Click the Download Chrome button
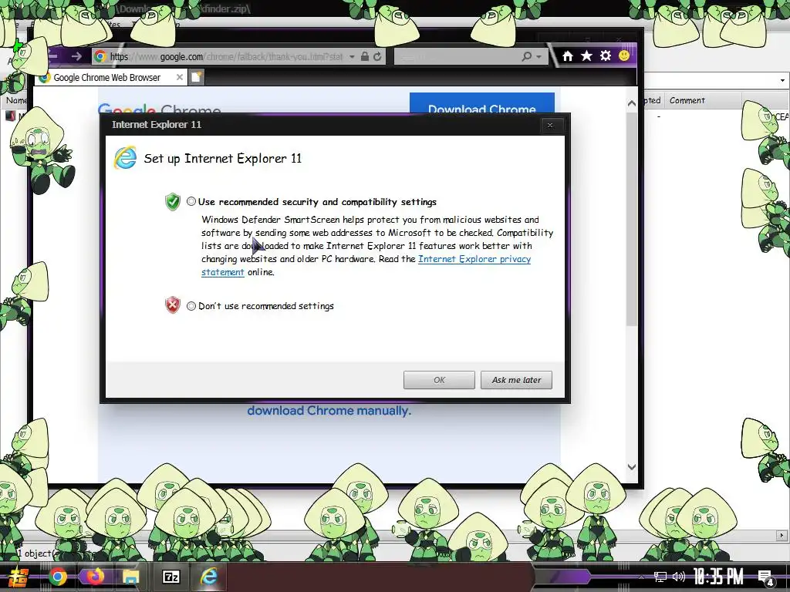Viewport: 790px width, 592px height. [481, 104]
